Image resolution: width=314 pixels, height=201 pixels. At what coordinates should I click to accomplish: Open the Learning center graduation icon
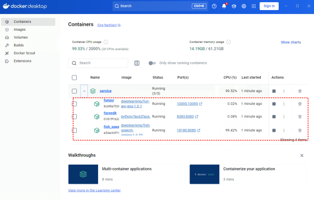(x=234, y=6)
